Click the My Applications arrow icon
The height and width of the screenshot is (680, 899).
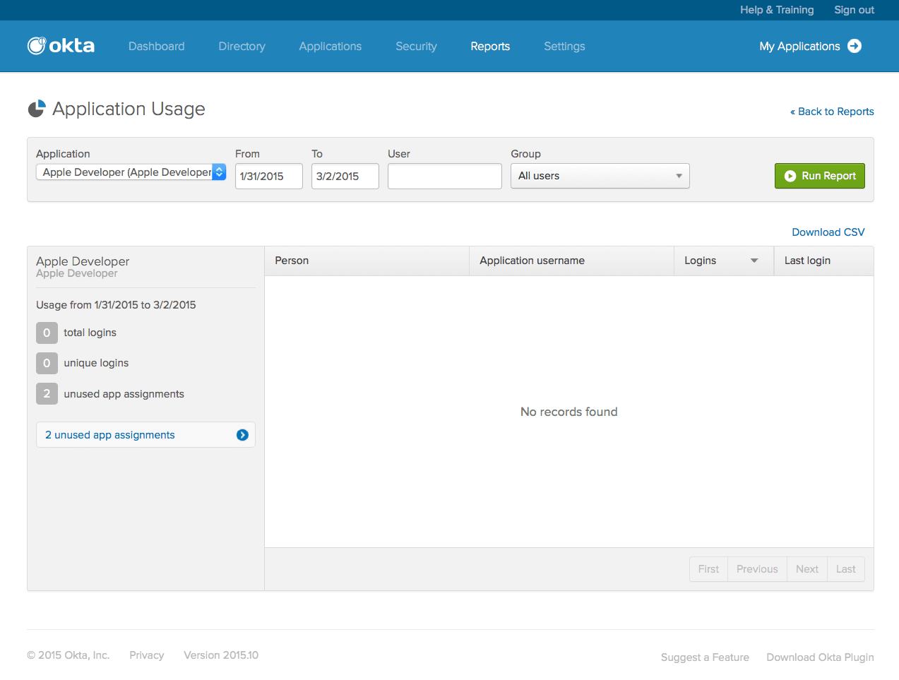tap(855, 46)
